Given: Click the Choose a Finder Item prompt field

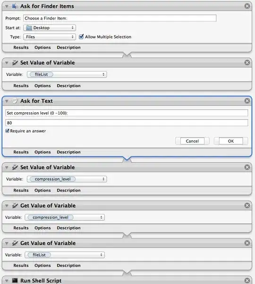Looking at the screenshot, I should 119,18.
